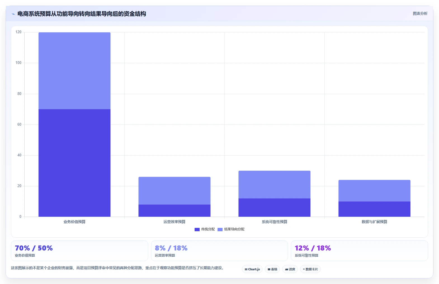This screenshot has width=439, height=284.
Task: Click the 80 y-axis tick label
Action: point(19,94)
